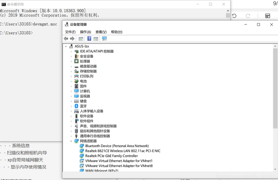The image size is (278, 180).
Task: Select the 蓝牙 (Bluetooth) device category
Action: click(x=83, y=106)
